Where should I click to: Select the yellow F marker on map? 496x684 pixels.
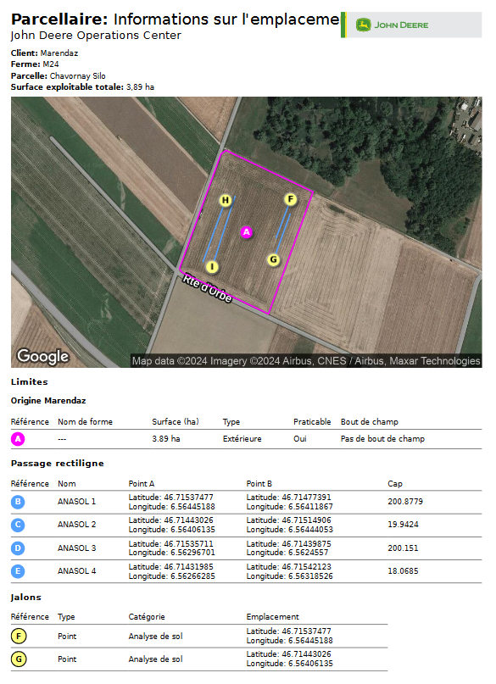pos(291,199)
